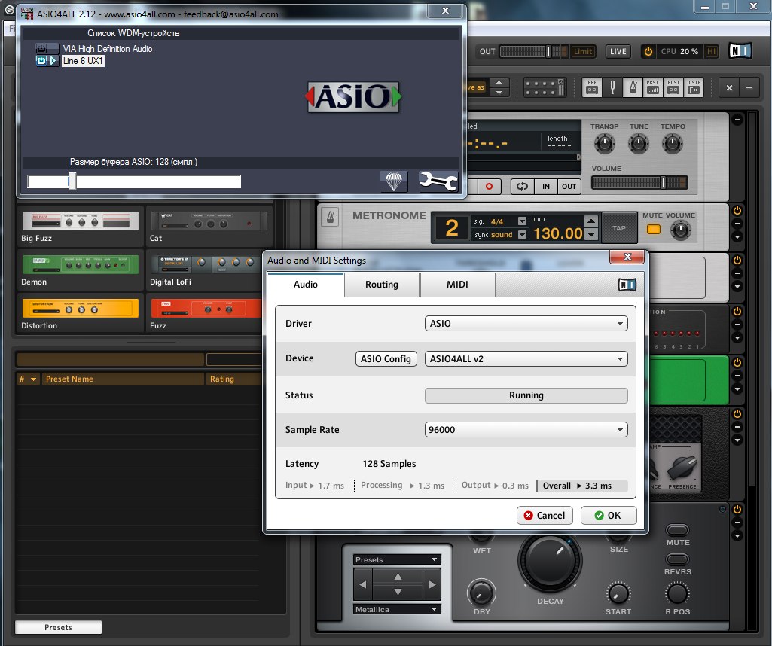
Task: Click the amp PRESENCE knob
Action: (x=682, y=468)
